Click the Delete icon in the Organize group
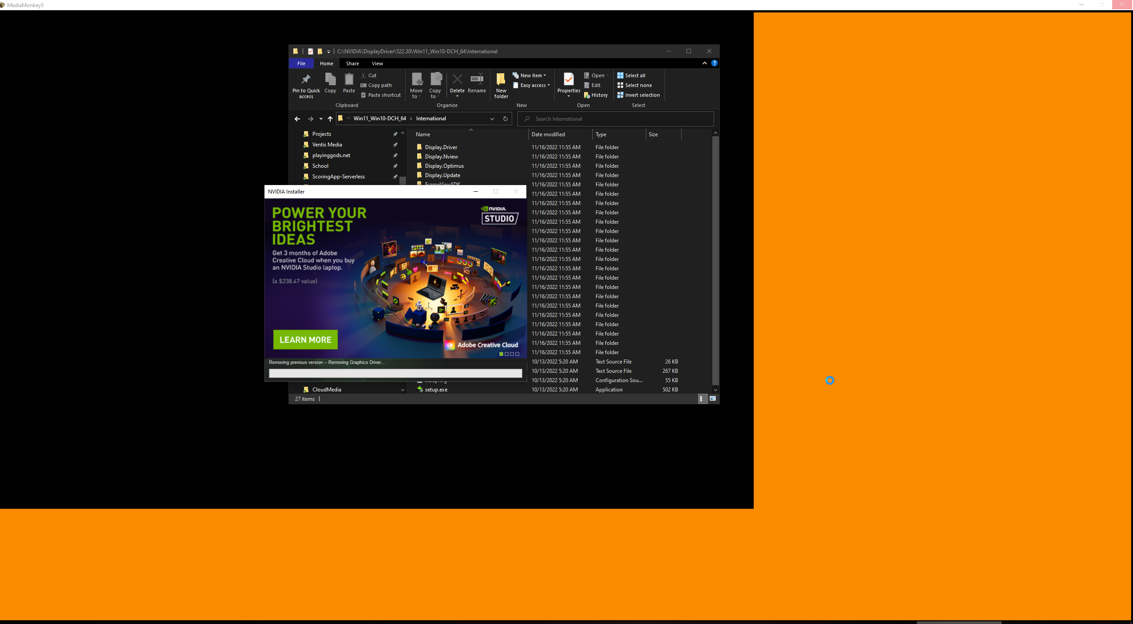 (x=457, y=79)
